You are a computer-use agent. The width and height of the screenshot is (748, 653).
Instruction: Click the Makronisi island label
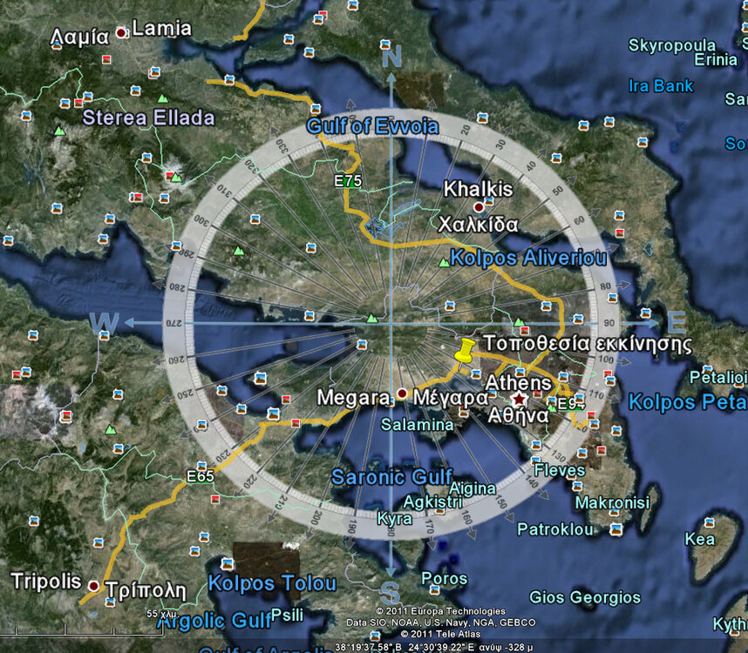pyautogui.click(x=612, y=502)
